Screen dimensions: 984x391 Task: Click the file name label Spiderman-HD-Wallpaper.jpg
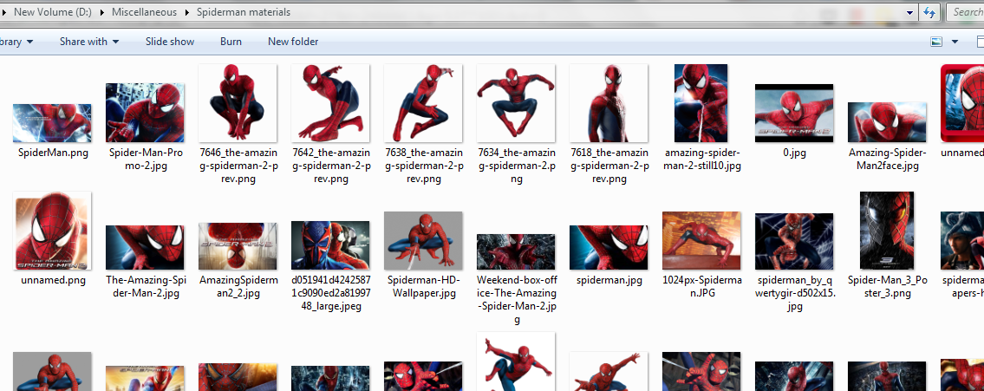pyautogui.click(x=424, y=287)
